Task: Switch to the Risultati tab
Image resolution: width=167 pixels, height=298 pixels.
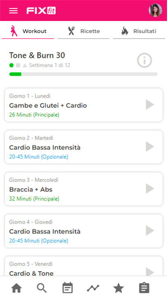Action: point(139,31)
